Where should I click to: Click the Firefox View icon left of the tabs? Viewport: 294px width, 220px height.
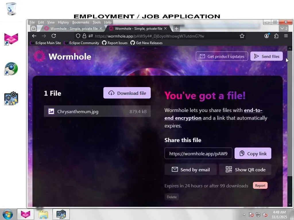[x=34, y=28]
